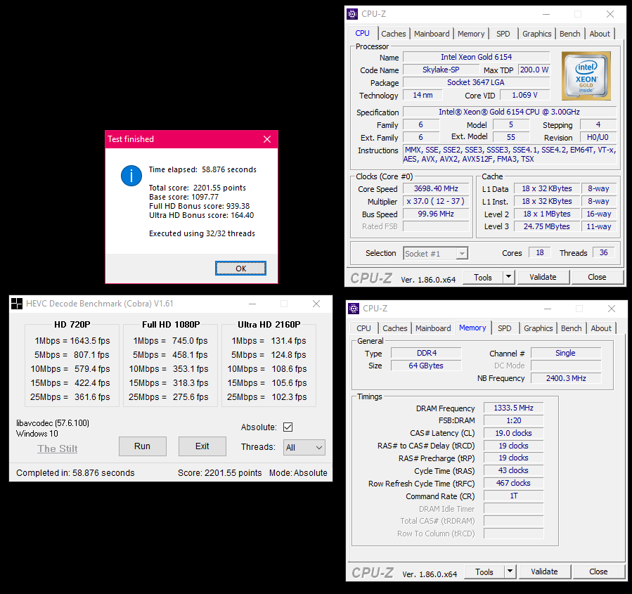The image size is (632, 594).
Task: Switch to Caches tab in top CPU-Z window
Action: point(394,34)
